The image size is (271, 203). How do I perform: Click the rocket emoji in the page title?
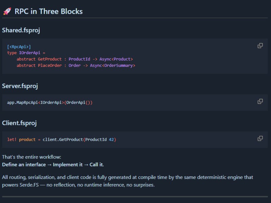point(7,11)
